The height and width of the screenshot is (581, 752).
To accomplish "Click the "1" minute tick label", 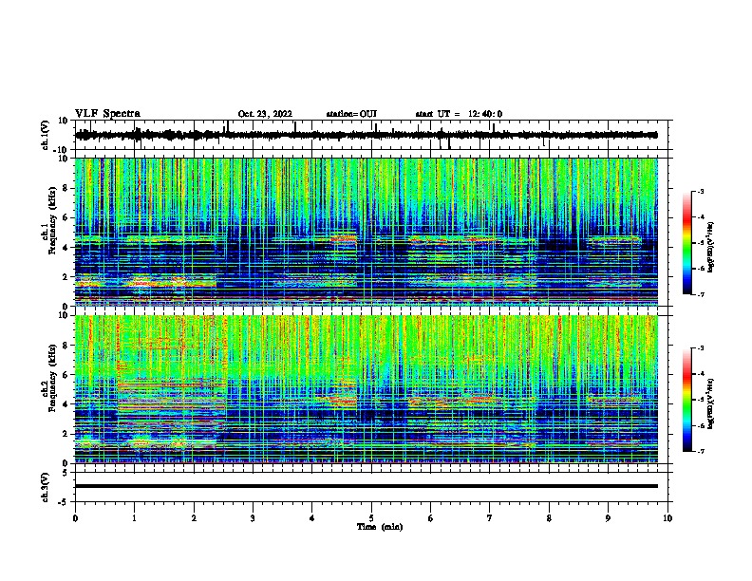I will [134, 518].
